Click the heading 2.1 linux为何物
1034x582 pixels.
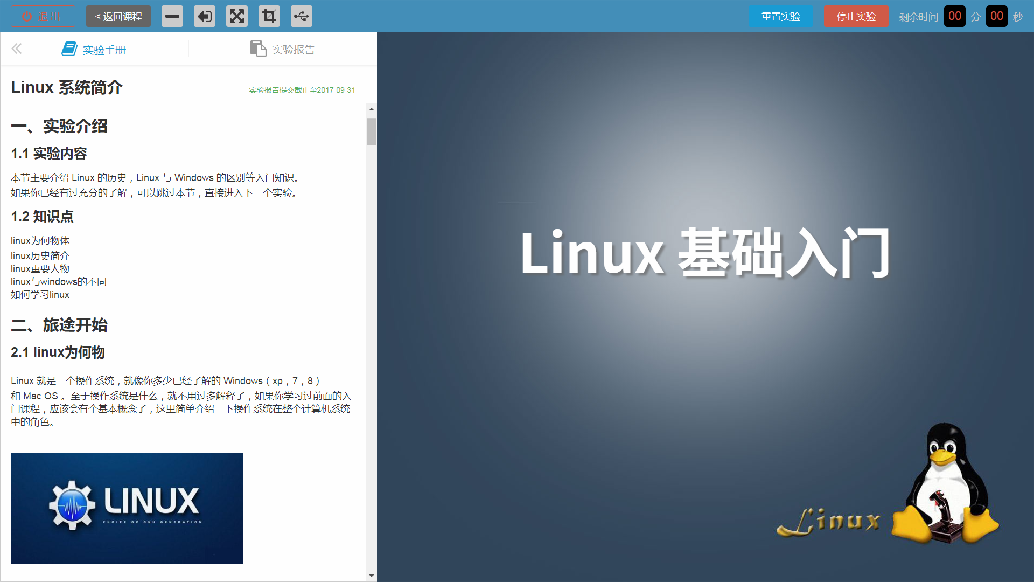[x=58, y=352]
